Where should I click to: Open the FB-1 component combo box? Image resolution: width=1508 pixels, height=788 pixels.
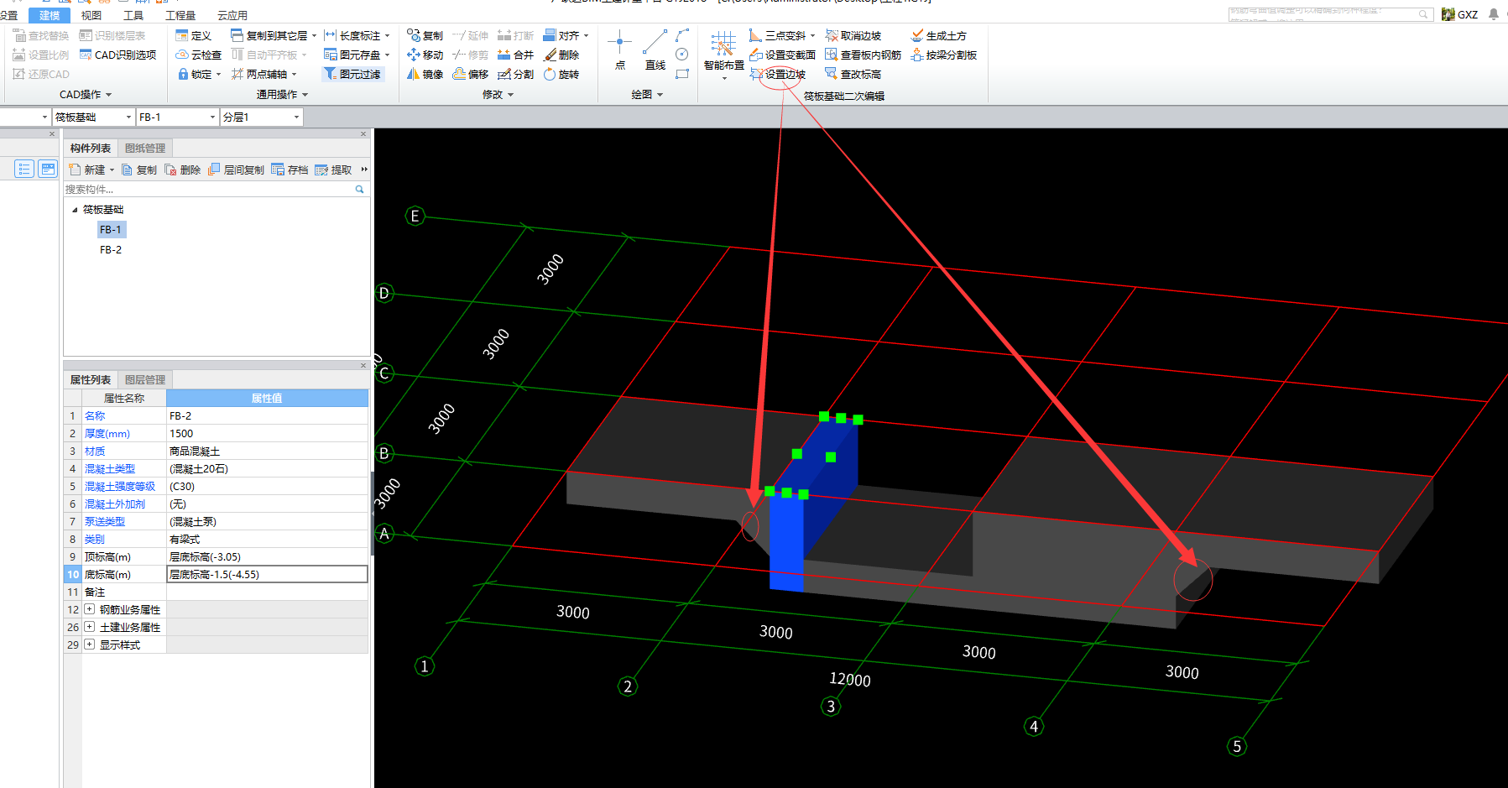(x=177, y=117)
